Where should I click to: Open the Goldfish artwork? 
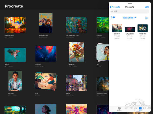click(x=46, y=54)
